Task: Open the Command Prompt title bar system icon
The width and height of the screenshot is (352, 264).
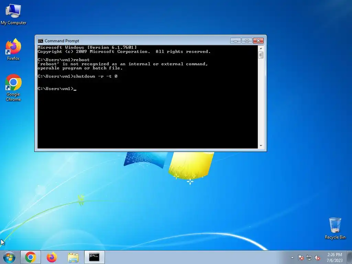Action: click(41, 41)
